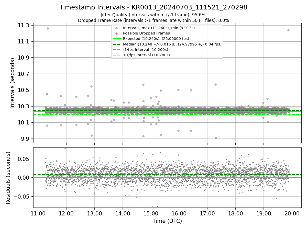Click the solid green line sample for Expected
Viewport: 307px width, 230px height.
pos(116,39)
